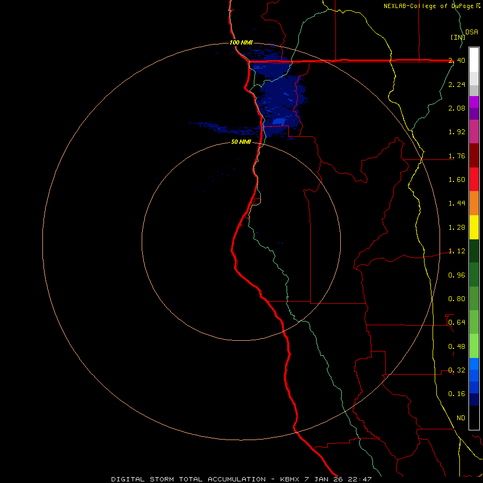483x483 pixels.
Task: Select the darkest green legend swatch
Action: click(474, 251)
